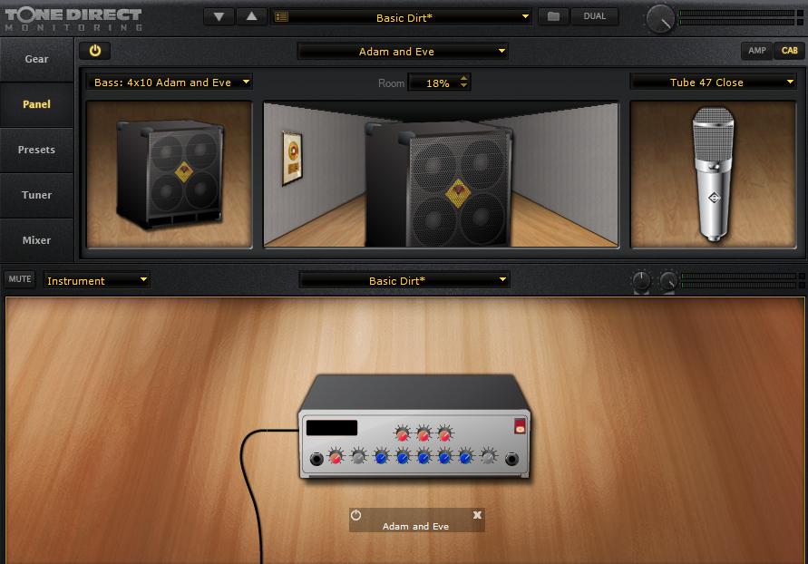This screenshot has height=564, width=808.
Task: Click the fourth blue knob on the amp
Action: pos(444,456)
